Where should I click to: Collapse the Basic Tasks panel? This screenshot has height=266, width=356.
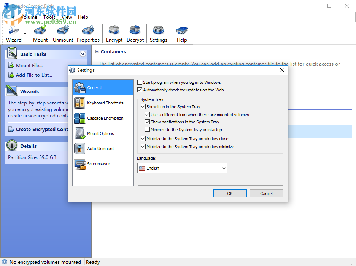(83, 54)
